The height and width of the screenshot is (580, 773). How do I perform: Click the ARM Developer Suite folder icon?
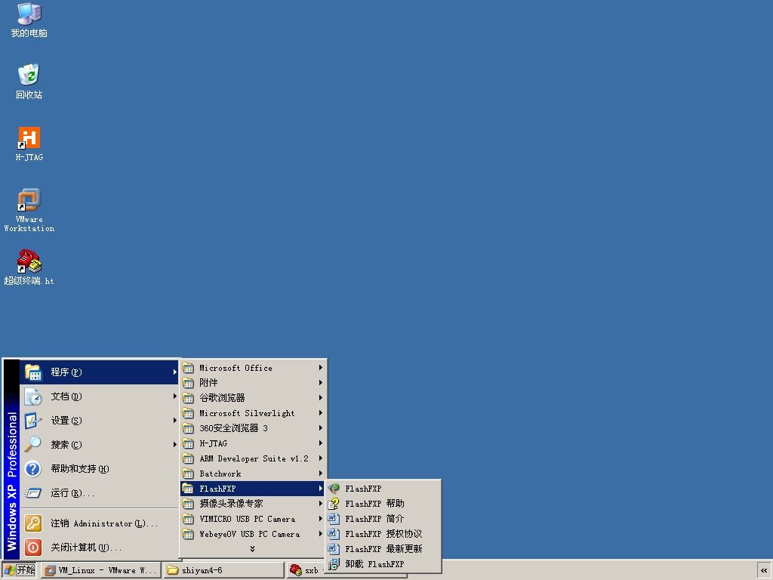(188, 458)
